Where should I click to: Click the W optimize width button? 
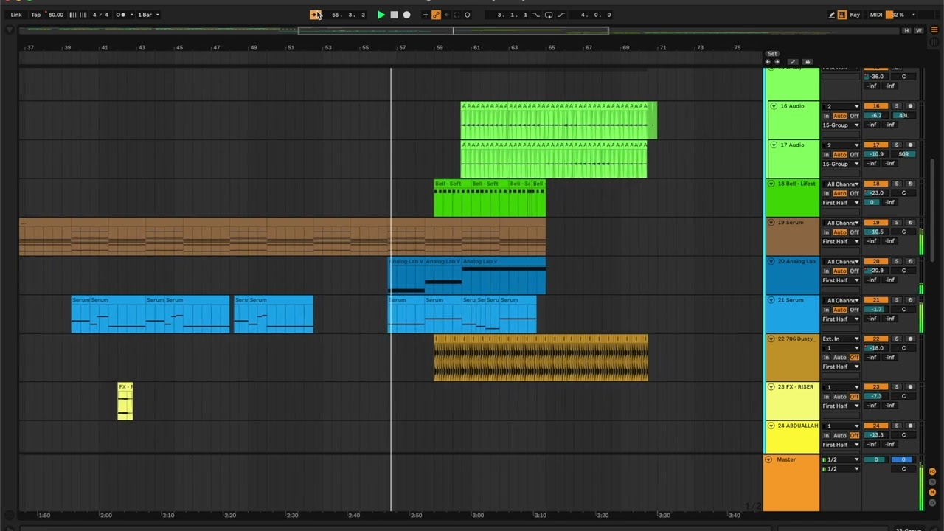(x=919, y=30)
